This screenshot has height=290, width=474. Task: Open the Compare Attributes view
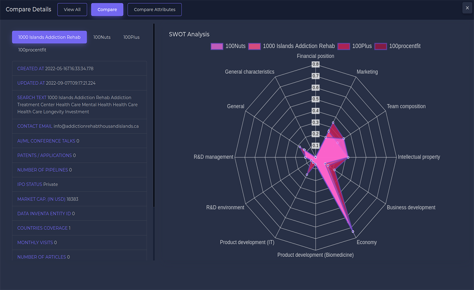click(x=154, y=9)
